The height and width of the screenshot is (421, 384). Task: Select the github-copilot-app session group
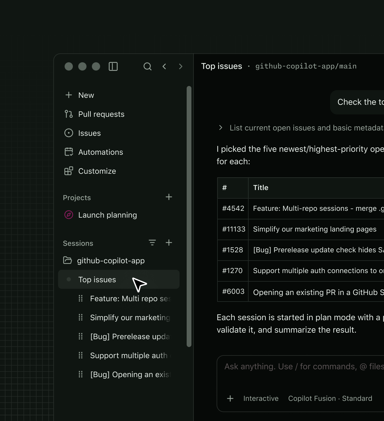click(119, 260)
